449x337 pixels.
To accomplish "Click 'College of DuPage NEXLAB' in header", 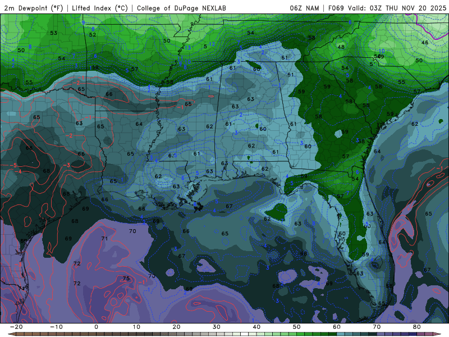I will point(181,8).
